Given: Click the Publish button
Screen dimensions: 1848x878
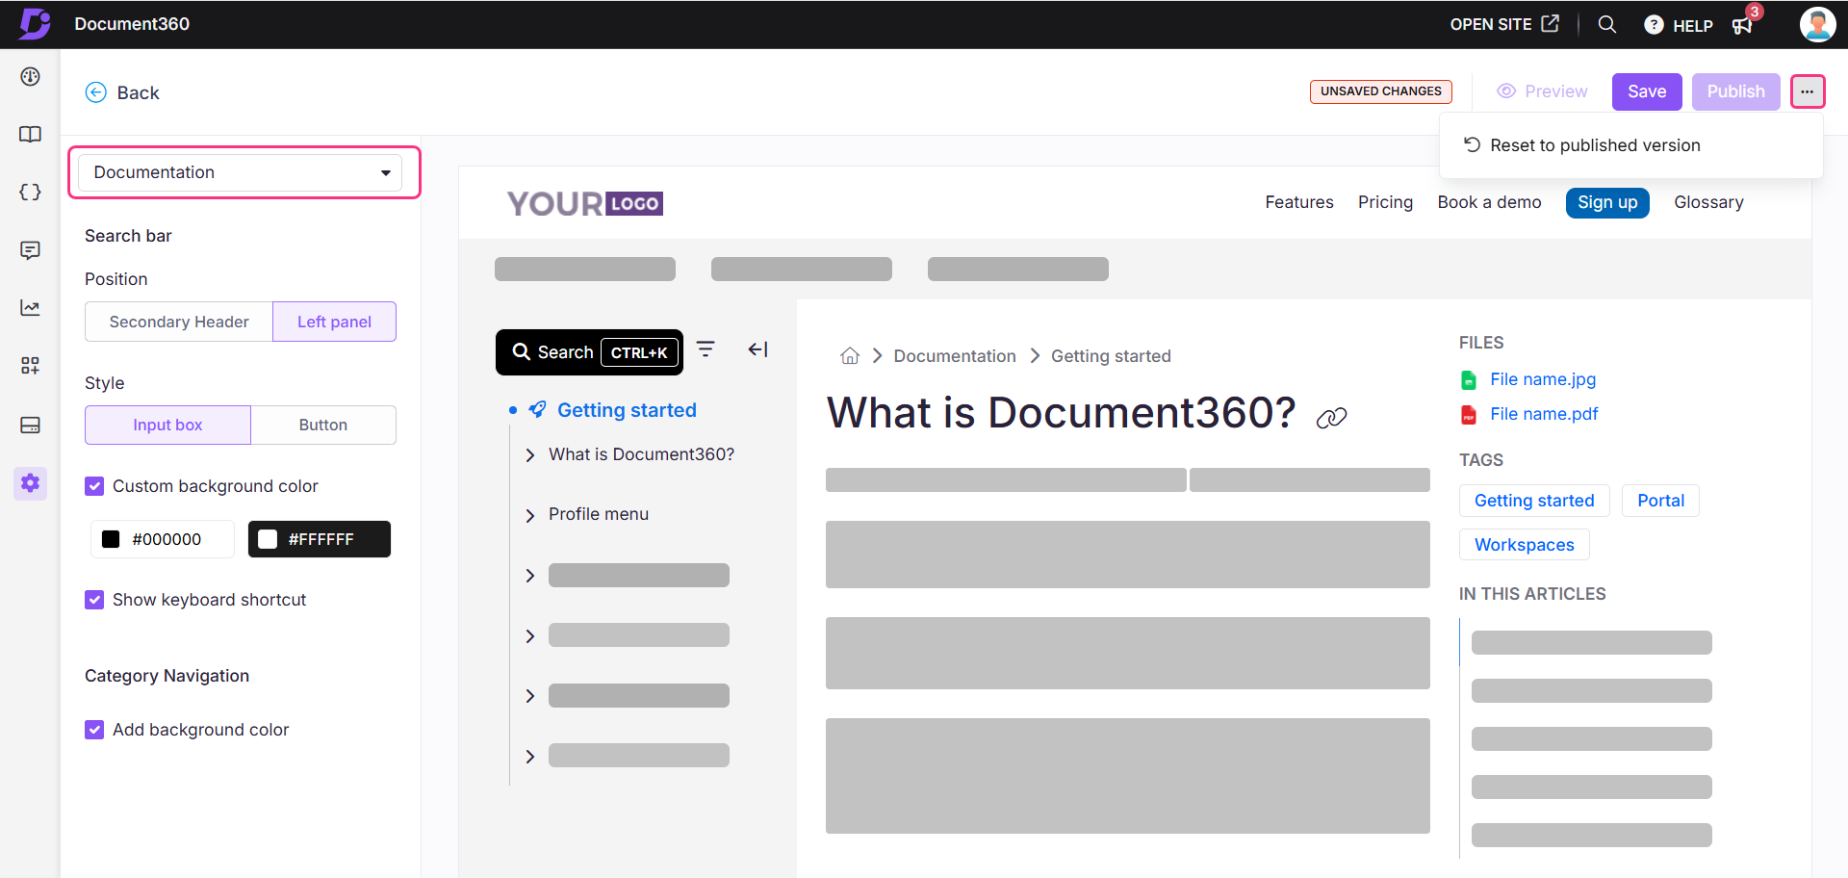Looking at the screenshot, I should coord(1735,91).
